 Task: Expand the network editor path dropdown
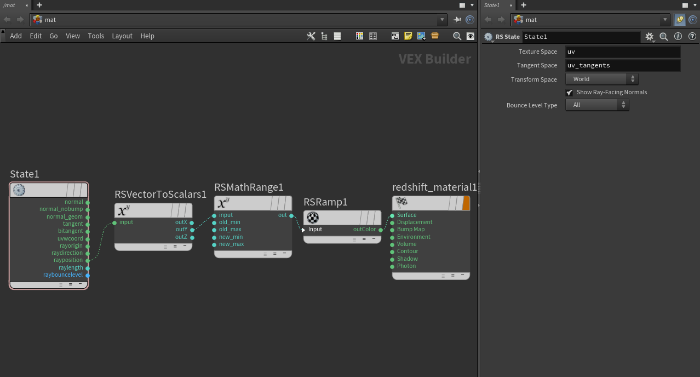click(443, 20)
